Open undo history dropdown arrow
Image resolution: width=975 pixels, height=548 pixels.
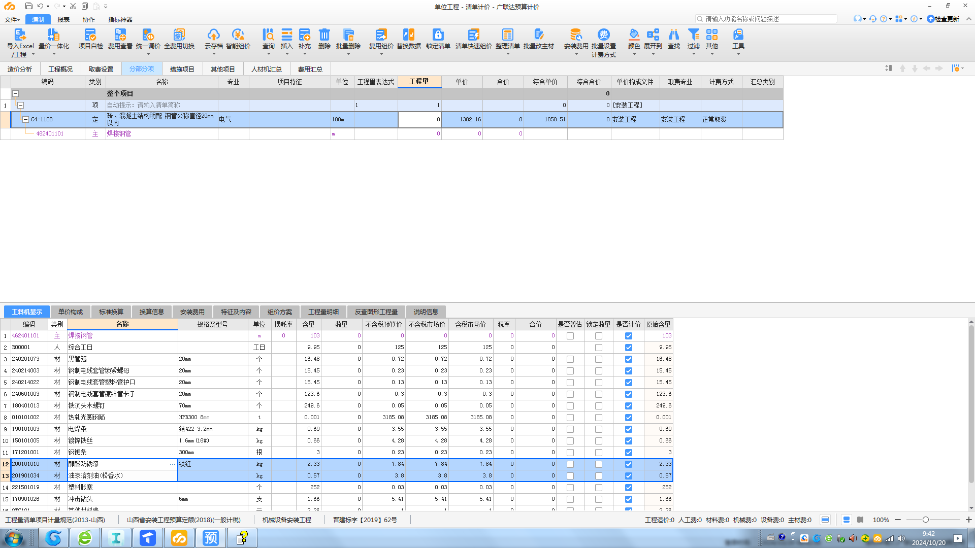click(48, 6)
